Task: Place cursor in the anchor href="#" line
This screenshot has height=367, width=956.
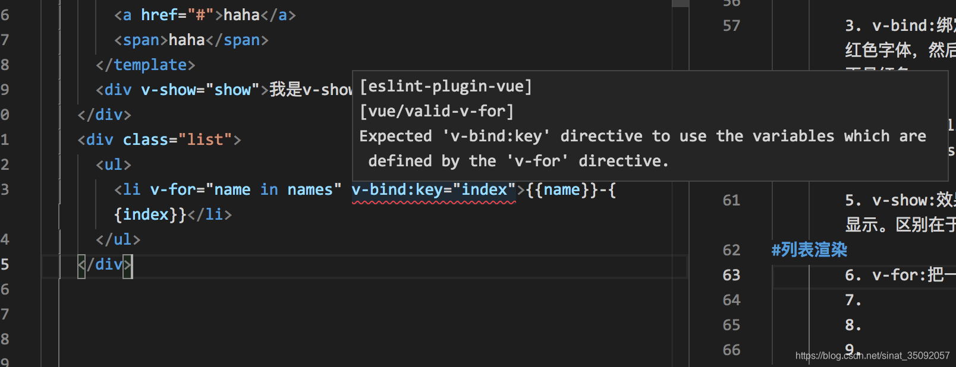Action: (x=205, y=15)
